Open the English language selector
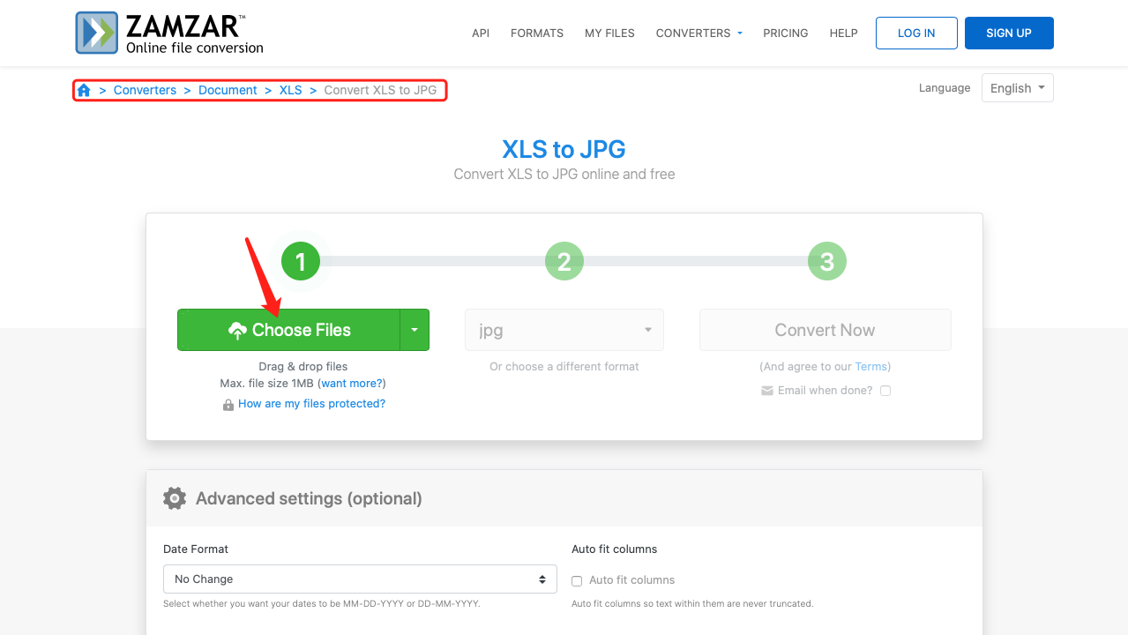 point(1016,87)
